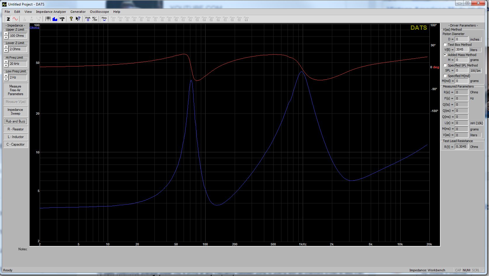
Task: Open the Help menu
Action: tap(117, 12)
